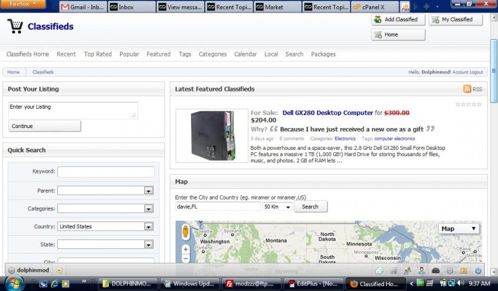Open Internet Explorer from quick launch
The image size is (498, 291).
(x=54, y=284)
